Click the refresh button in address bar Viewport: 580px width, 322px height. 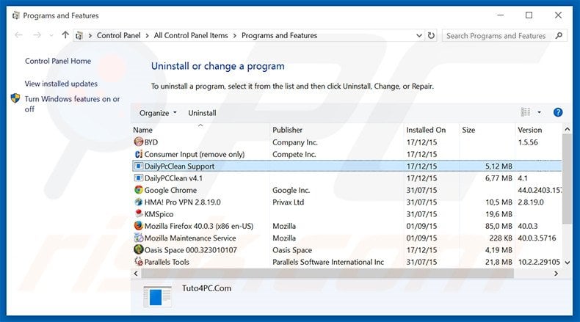click(x=431, y=35)
